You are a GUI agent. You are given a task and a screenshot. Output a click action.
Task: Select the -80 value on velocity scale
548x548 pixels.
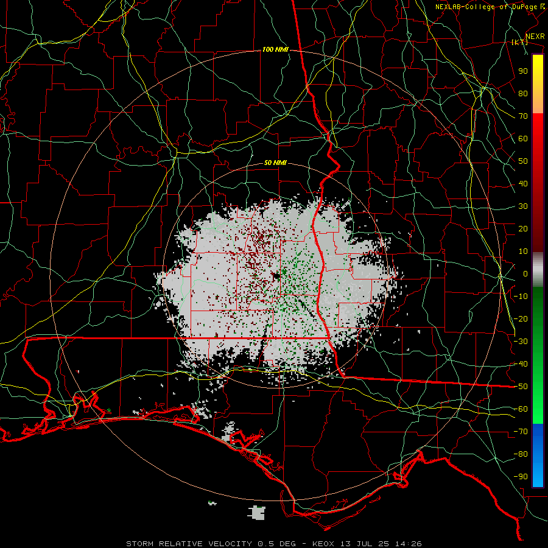[521, 454]
